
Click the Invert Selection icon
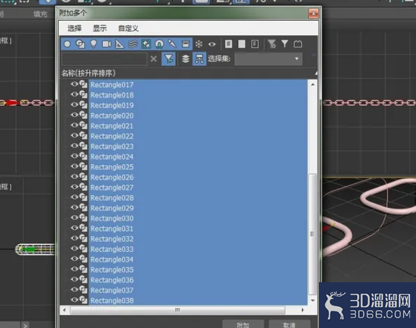[255, 44]
